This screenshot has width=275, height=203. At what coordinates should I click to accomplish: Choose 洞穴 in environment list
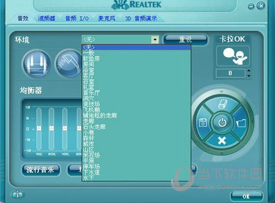pos(136,98)
